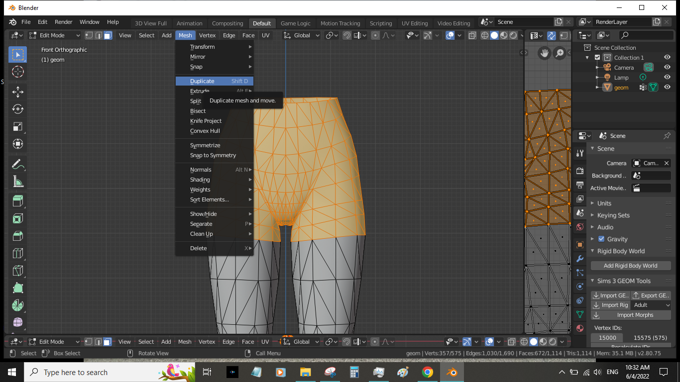Activate the Bevel tool
The height and width of the screenshot is (382, 680).
coord(17,236)
